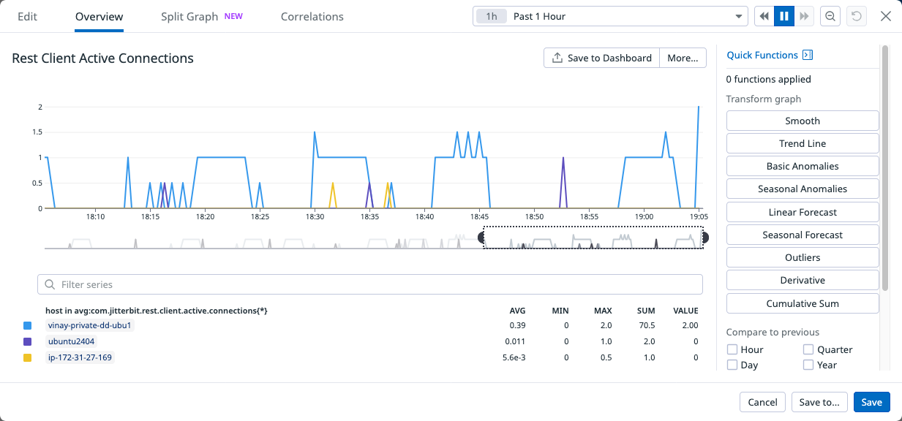
Task: Click the blue vinay-private-dd-ubu1 color swatch
Action: point(28,325)
